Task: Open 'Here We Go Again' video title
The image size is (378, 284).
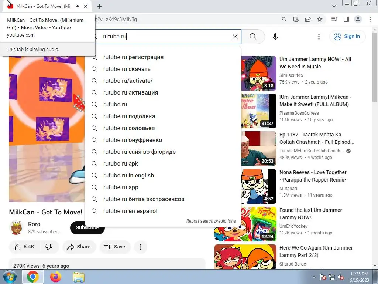Action: coord(316,251)
